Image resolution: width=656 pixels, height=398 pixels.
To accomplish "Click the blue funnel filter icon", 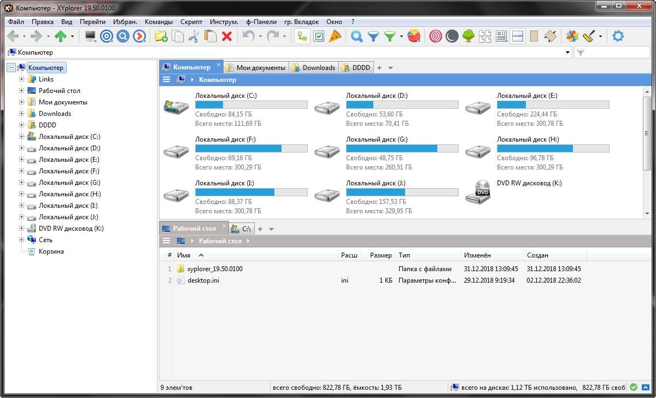I will tap(373, 37).
